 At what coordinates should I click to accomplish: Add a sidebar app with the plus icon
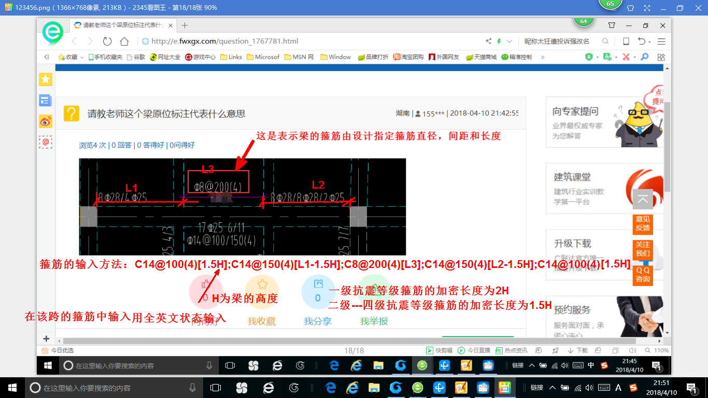(x=46, y=339)
